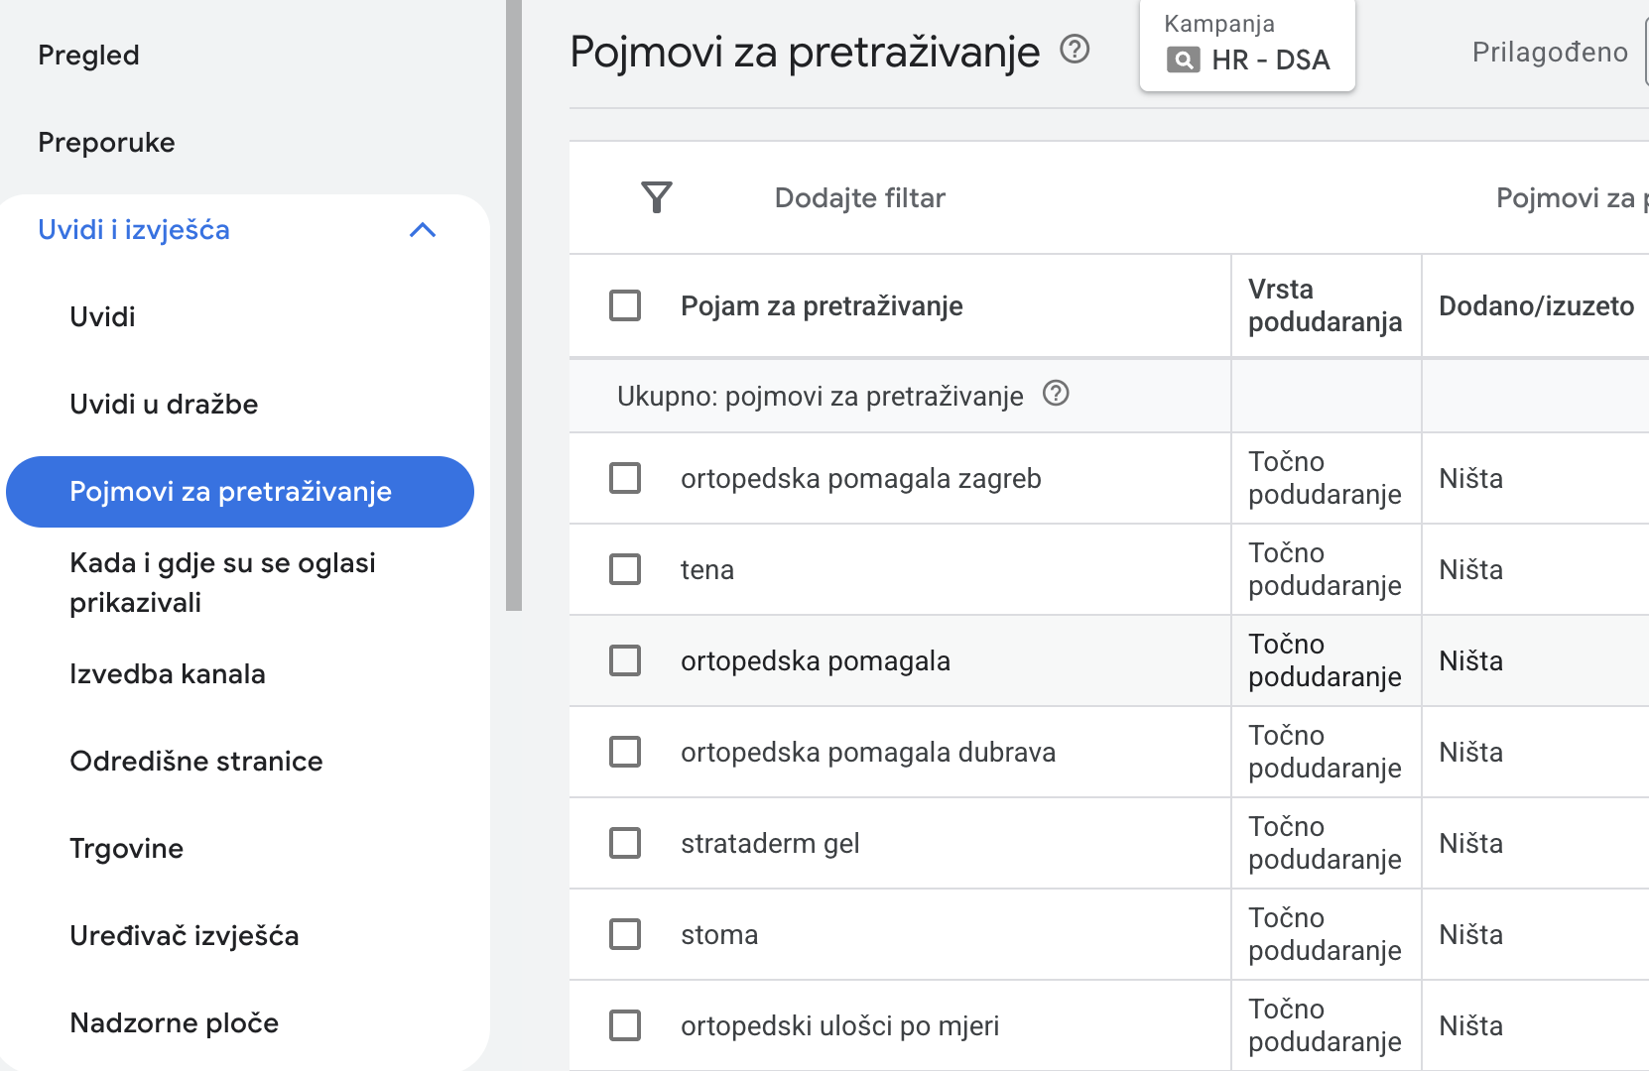Screen dimensions: 1649x1071
Task: Open Uređivač izvješća link
Action: [x=184, y=936]
